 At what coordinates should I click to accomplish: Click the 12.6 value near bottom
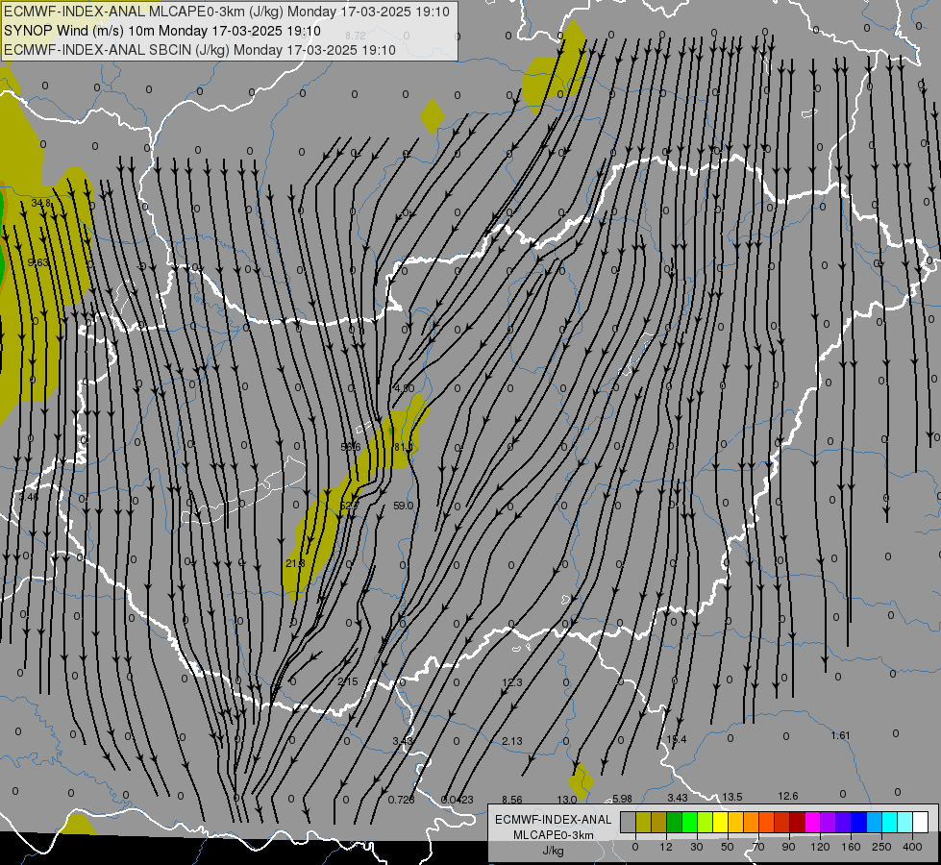coord(788,796)
